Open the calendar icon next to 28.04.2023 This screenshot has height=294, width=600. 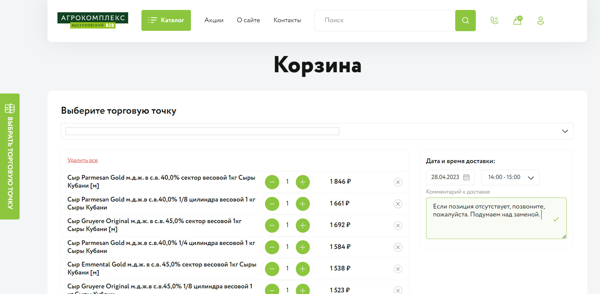[x=466, y=177]
